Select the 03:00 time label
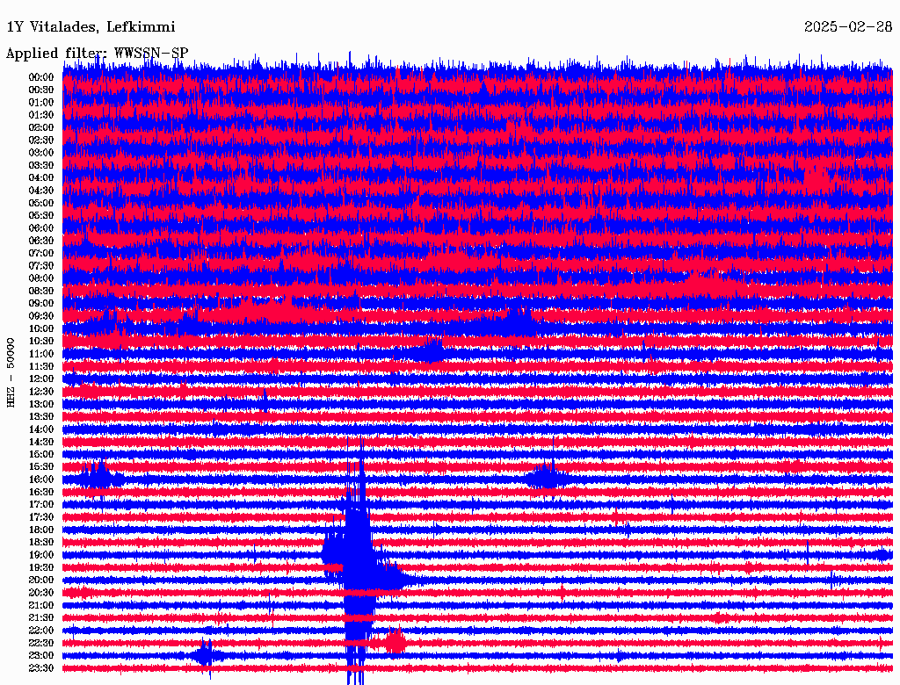900x685 pixels. (x=41, y=153)
